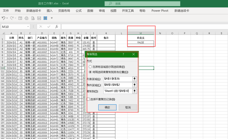Open print preview page icon
Viewport: 228px width, 139px height.
coord(33,18)
